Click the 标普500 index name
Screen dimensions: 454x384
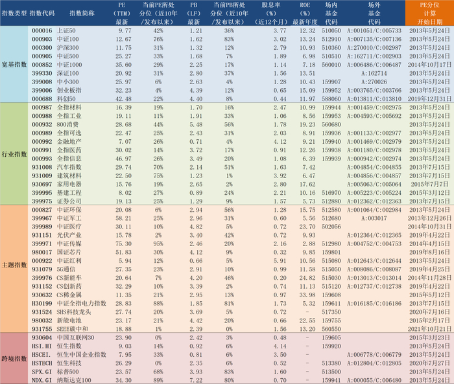pos(67,372)
